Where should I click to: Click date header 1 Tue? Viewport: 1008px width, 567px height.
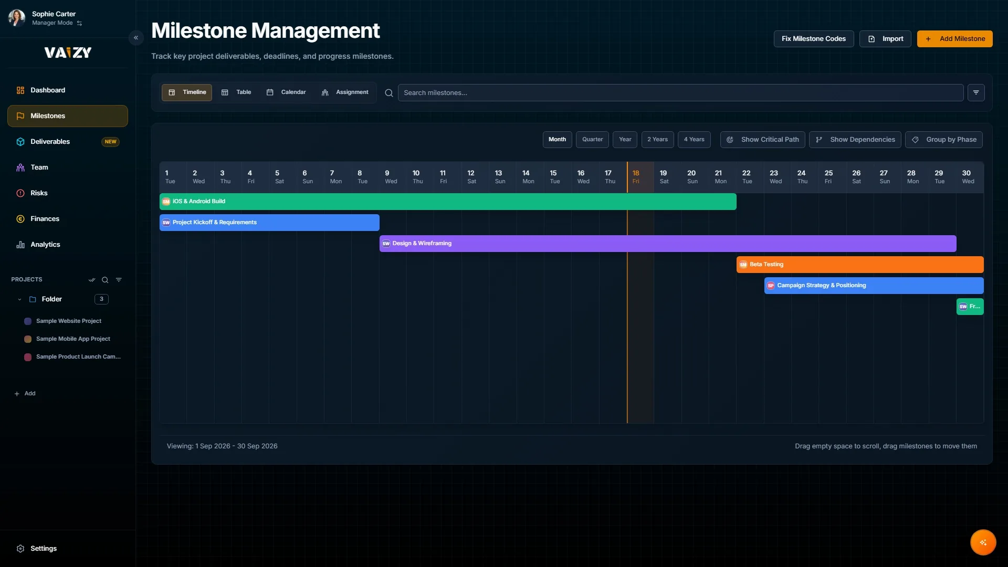click(x=173, y=177)
